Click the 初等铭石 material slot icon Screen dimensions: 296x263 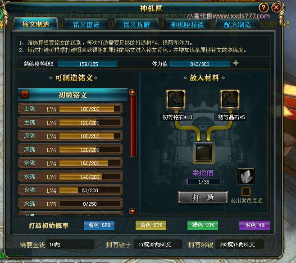(175, 99)
